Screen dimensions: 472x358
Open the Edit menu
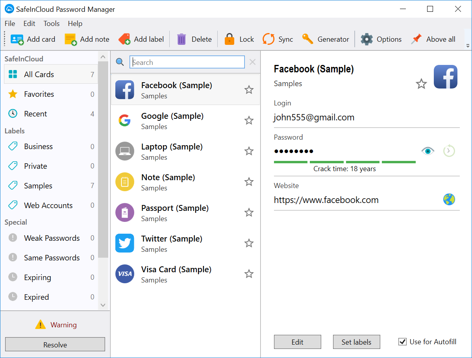click(x=29, y=24)
